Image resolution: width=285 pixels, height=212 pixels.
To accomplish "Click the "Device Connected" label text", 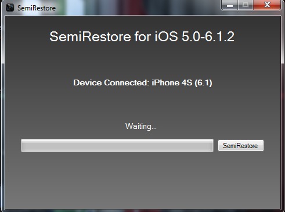I will point(111,83).
